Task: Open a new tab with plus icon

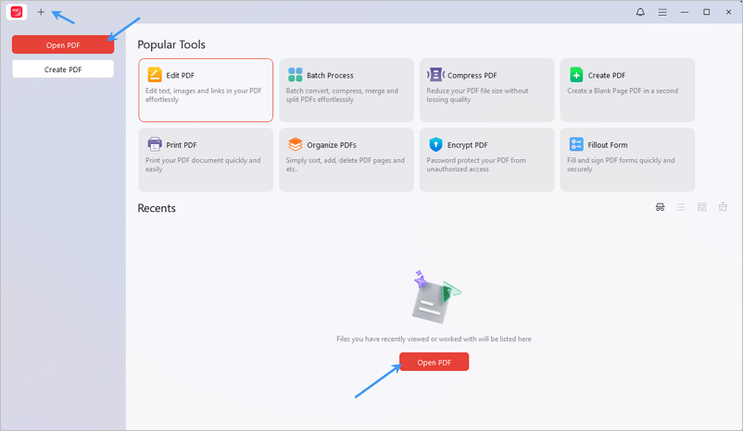Action: coord(41,12)
